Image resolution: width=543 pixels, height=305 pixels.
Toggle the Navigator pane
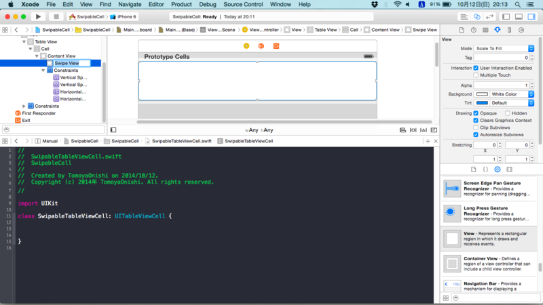(x=506, y=16)
